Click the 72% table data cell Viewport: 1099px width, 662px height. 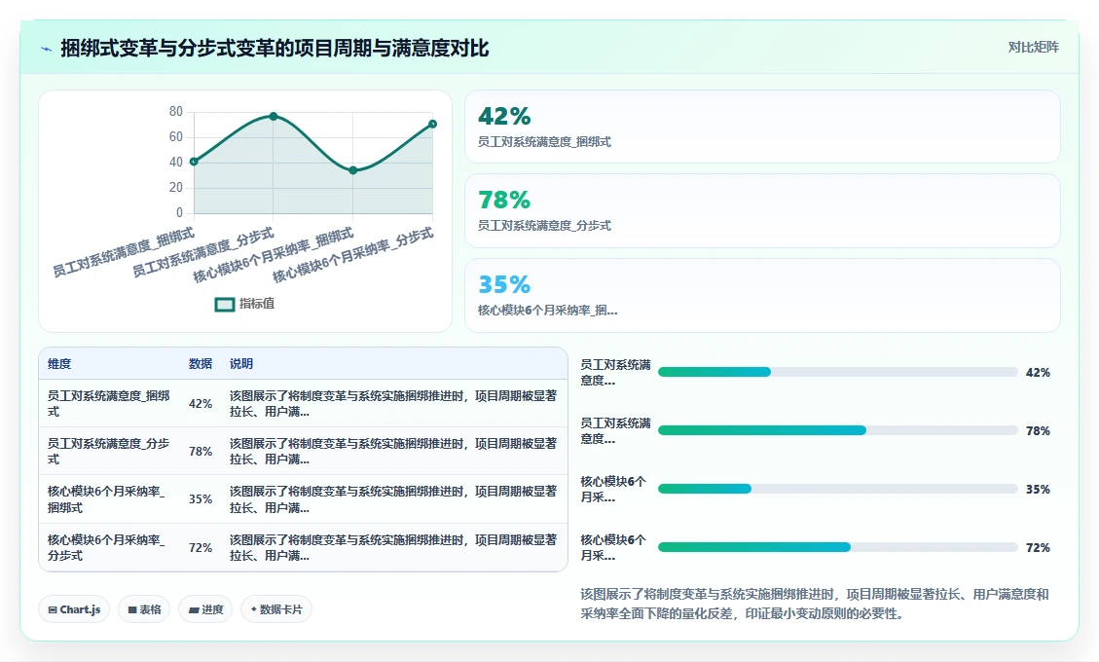pos(200,548)
